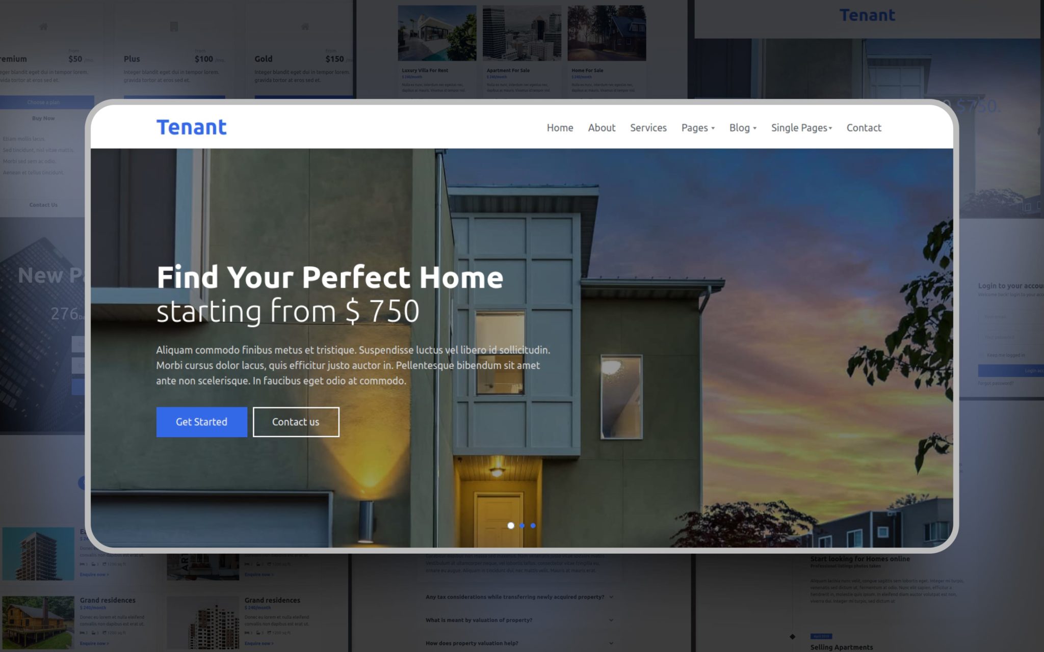Click the Tenant logo in the front window
The width and height of the screenshot is (1044, 652).
[191, 127]
